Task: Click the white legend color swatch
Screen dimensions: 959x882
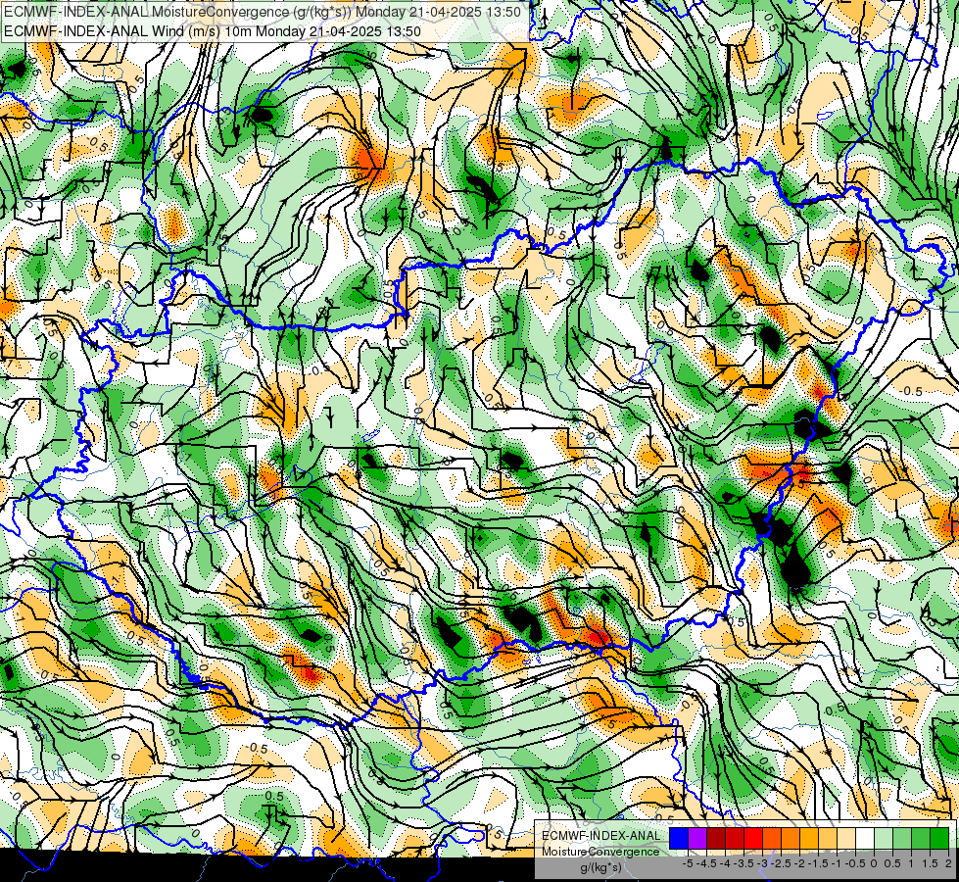Action: point(865,839)
